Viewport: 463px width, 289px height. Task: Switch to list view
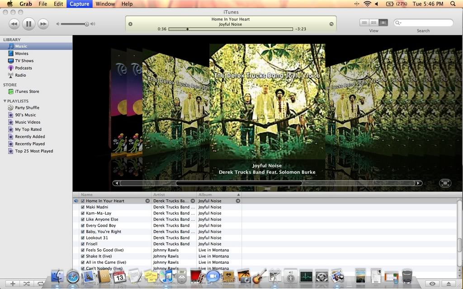pyautogui.click(x=364, y=23)
